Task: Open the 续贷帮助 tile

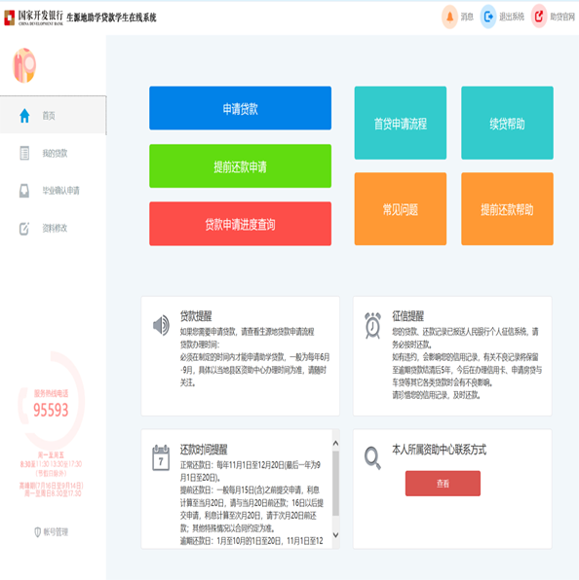Action: click(507, 123)
